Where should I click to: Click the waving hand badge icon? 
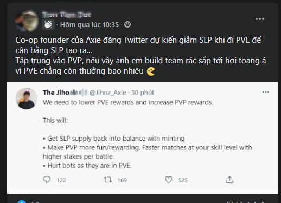click(48, 24)
